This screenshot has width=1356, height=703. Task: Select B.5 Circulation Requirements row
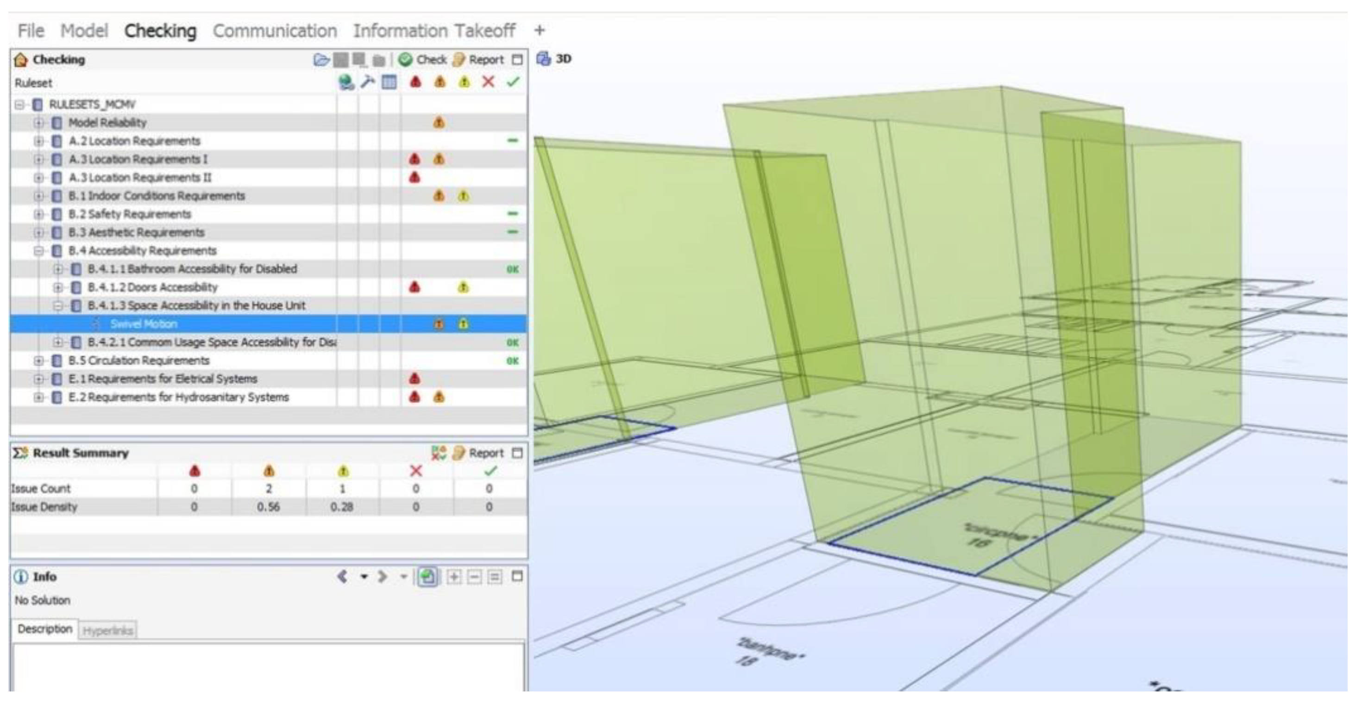269,361
